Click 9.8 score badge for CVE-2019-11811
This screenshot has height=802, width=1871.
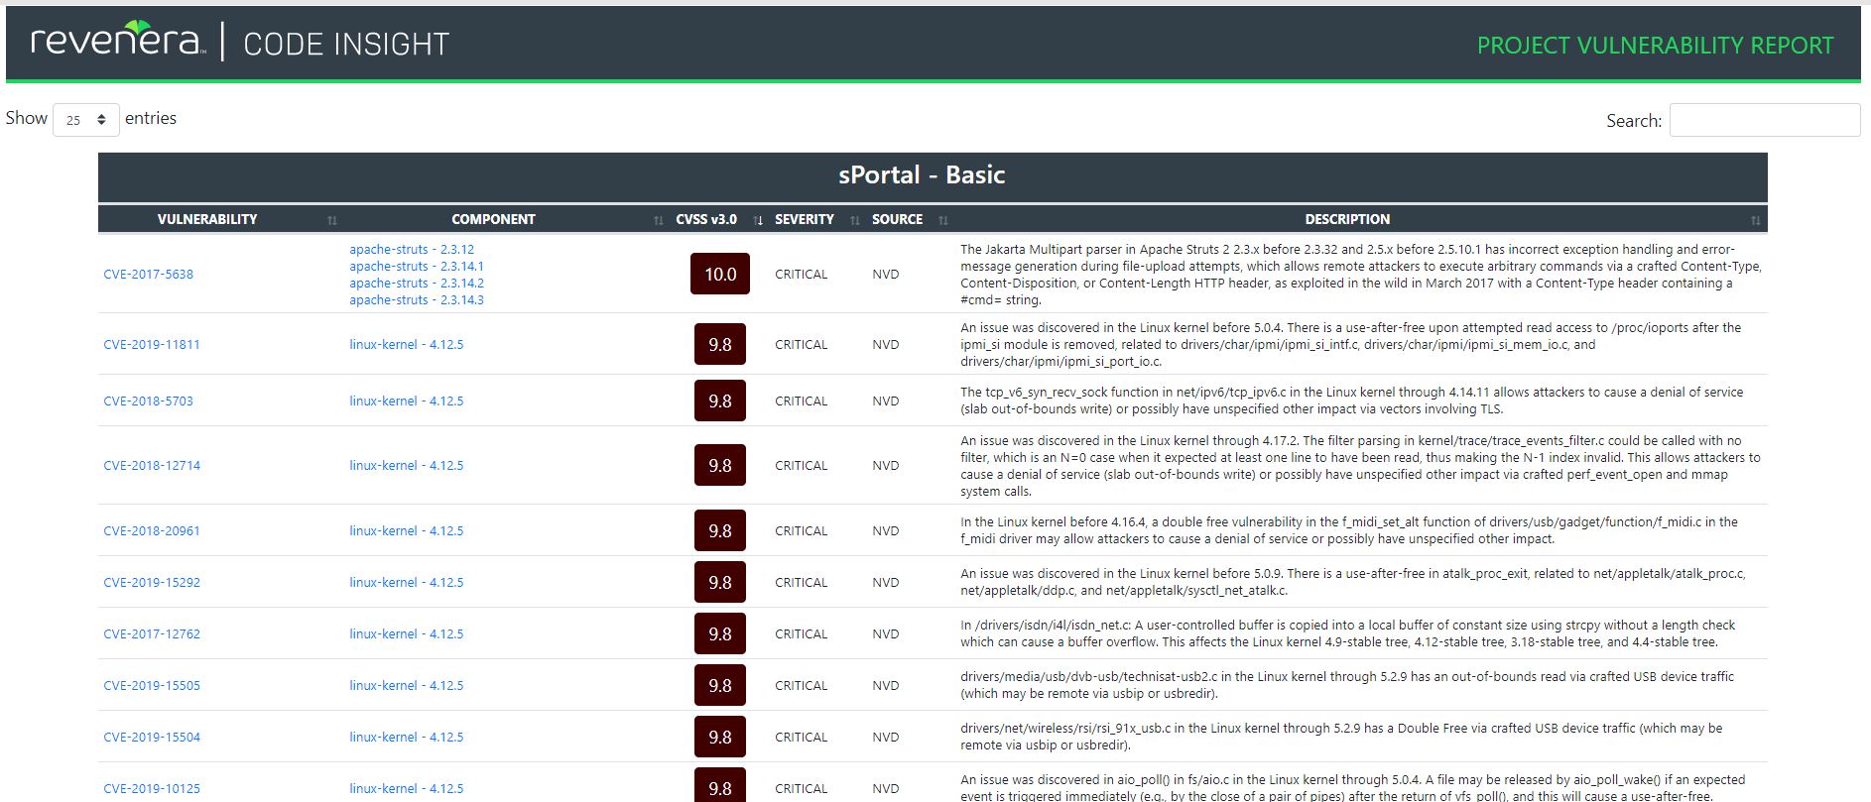click(x=720, y=345)
